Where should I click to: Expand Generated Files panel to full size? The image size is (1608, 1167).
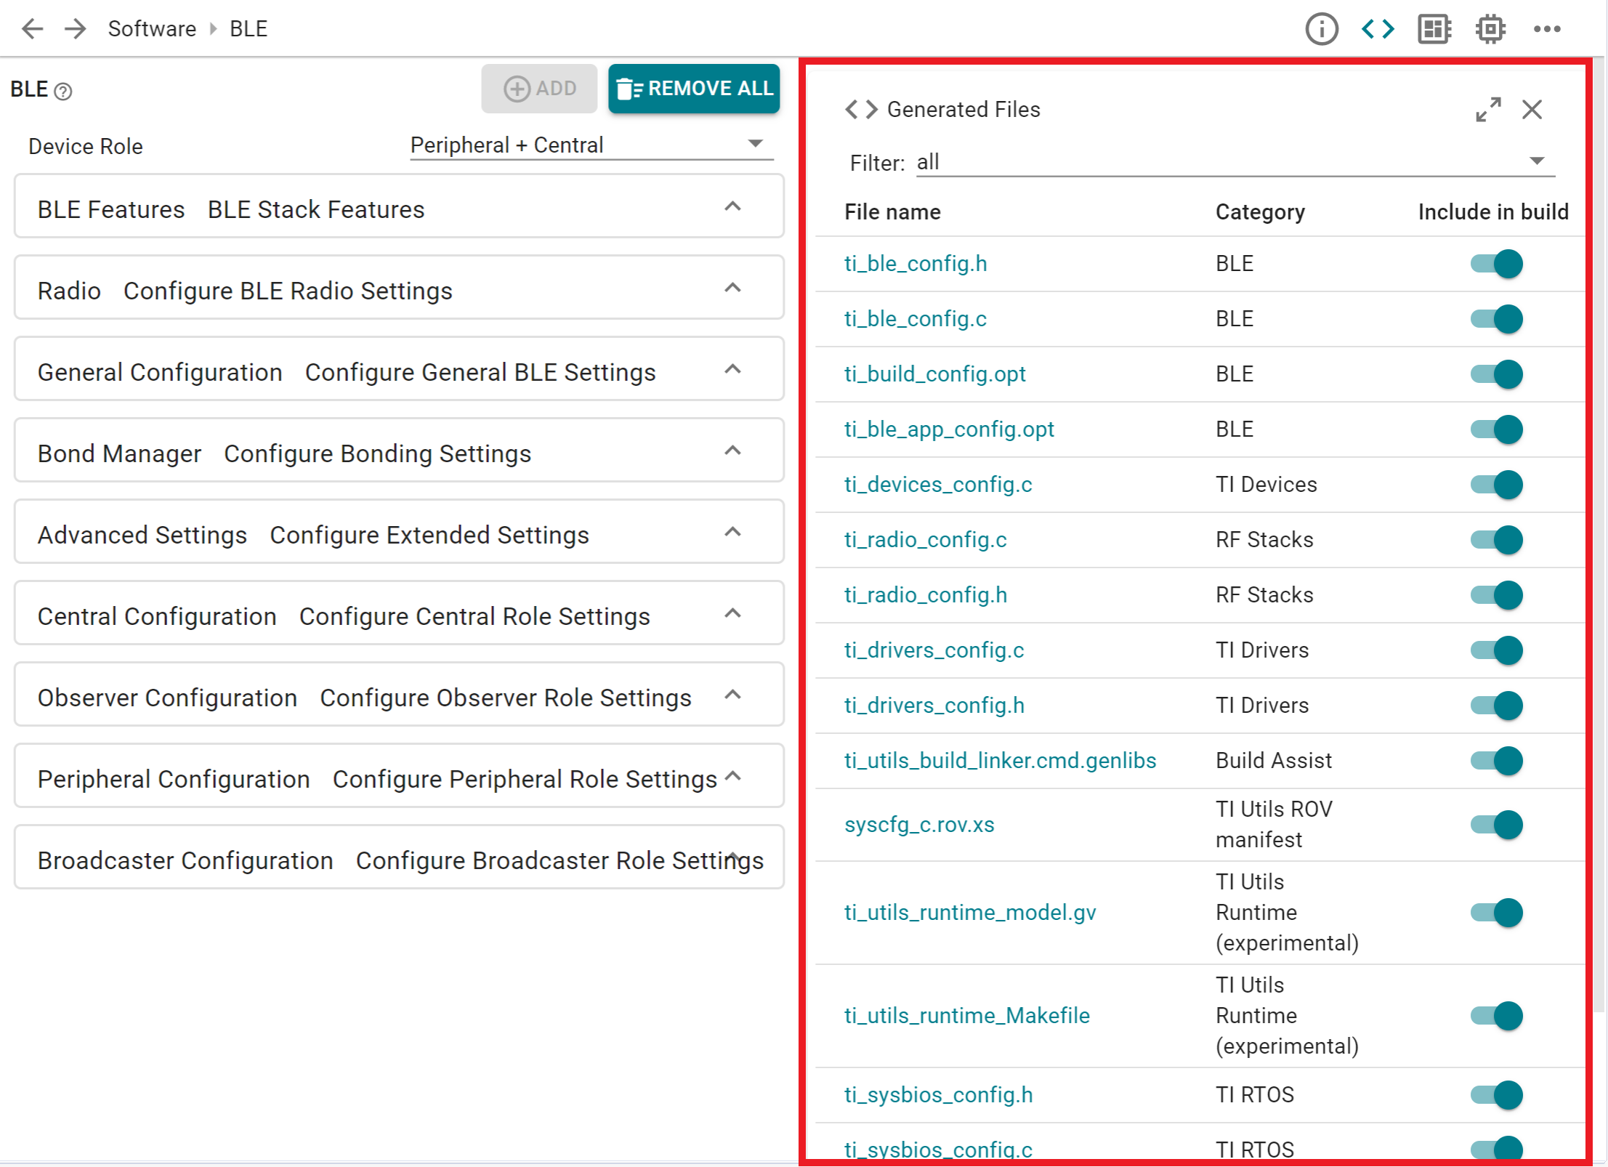coord(1487,110)
